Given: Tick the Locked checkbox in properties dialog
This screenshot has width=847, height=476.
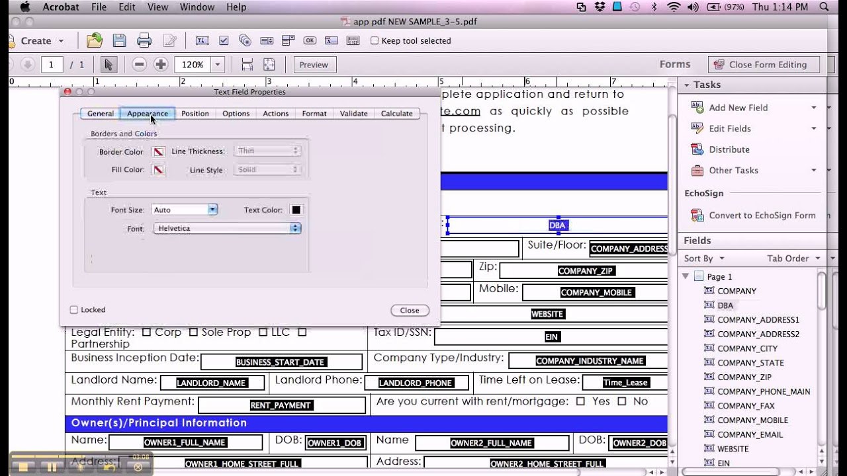Looking at the screenshot, I should pyautogui.click(x=74, y=309).
